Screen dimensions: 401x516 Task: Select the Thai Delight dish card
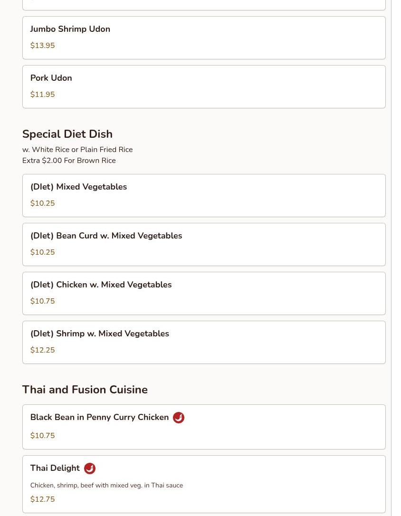[x=204, y=484]
